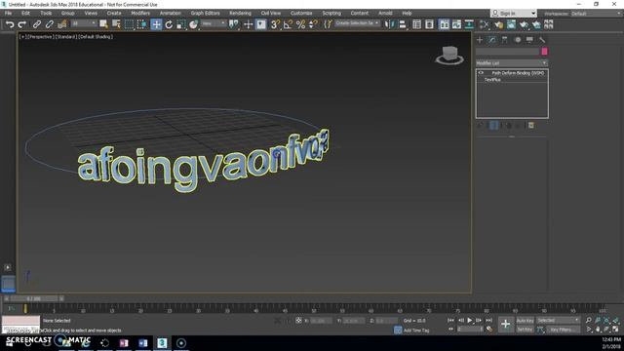
Task: Click the time slider frame handle
Action: coord(34,298)
